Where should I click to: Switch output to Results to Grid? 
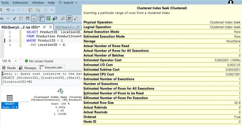coord(69,18)
